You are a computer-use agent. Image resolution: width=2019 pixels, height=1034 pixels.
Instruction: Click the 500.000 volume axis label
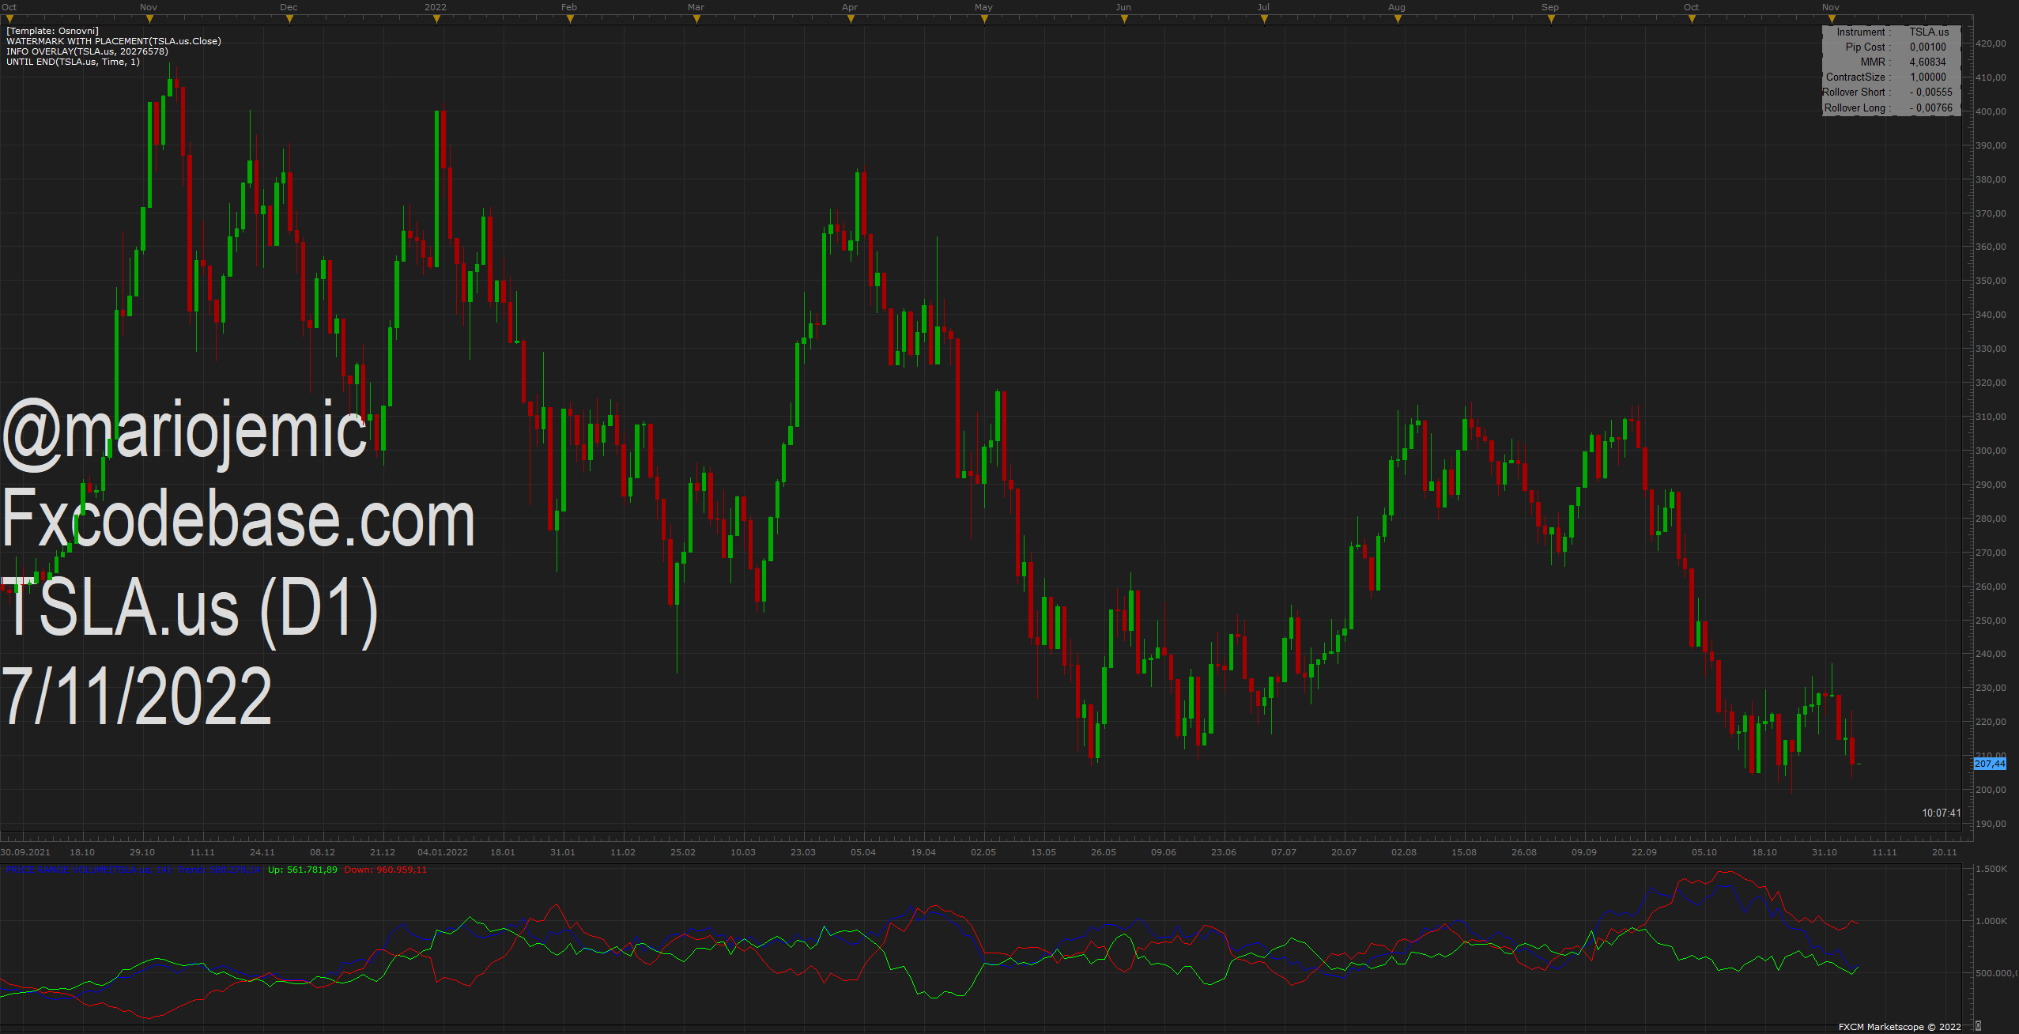coord(1995,974)
